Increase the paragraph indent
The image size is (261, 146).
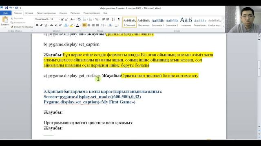(x=108, y=19)
